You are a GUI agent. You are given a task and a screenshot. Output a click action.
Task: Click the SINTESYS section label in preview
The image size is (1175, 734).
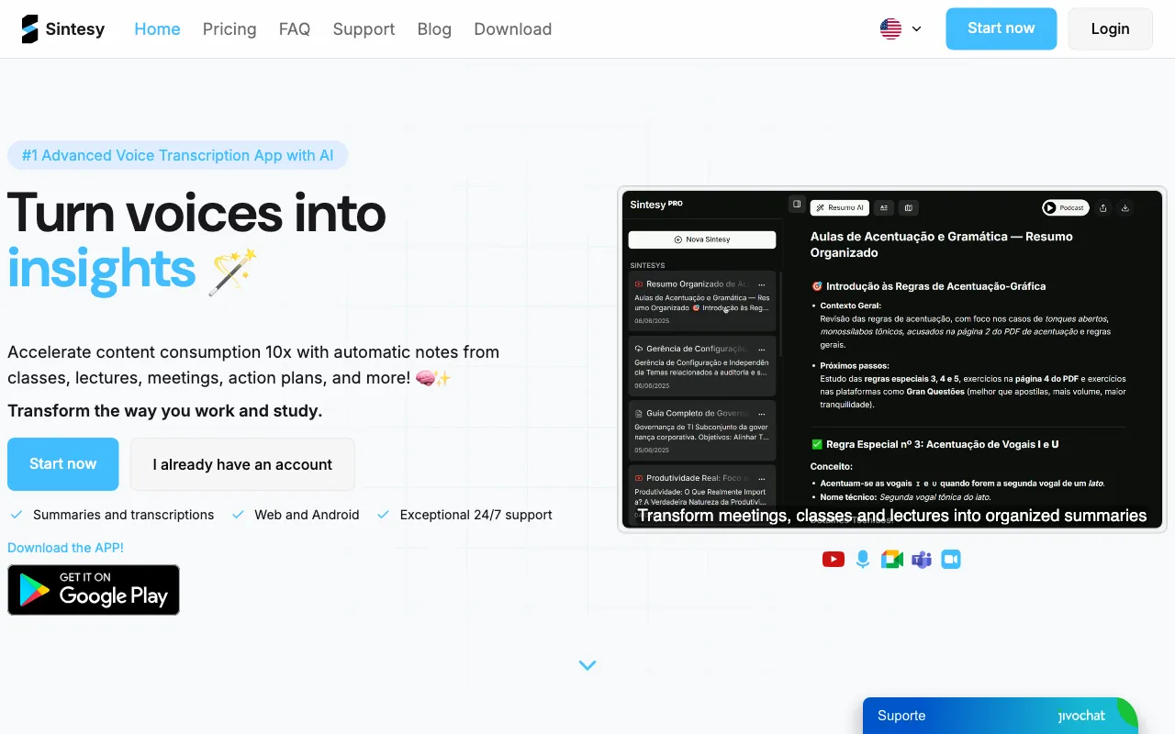pyautogui.click(x=647, y=265)
